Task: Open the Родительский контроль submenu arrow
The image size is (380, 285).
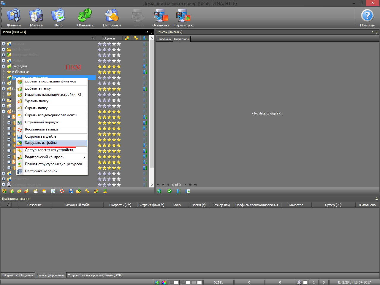Action: (85, 157)
